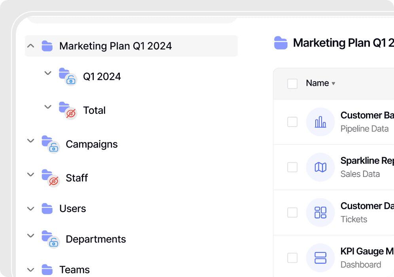This screenshot has height=277, width=394.
Task: Click the bar chart icon for Customer row
Action: (x=320, y=122)
